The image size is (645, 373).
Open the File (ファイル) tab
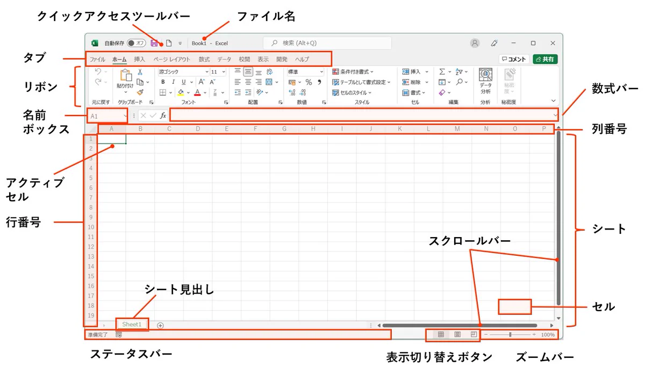97,59
